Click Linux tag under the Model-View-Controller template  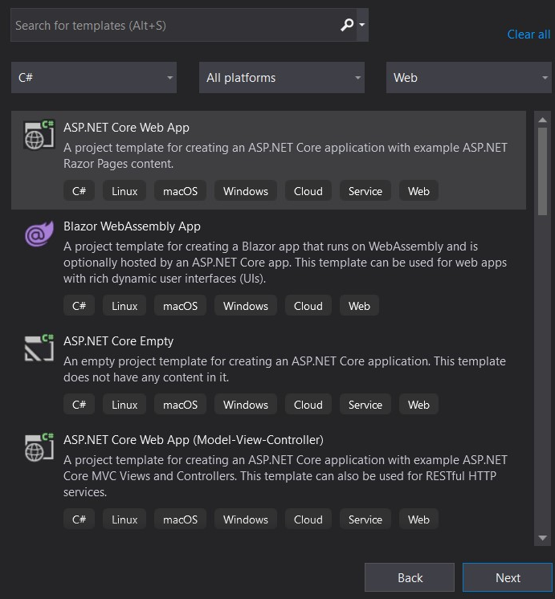point(124,520)
